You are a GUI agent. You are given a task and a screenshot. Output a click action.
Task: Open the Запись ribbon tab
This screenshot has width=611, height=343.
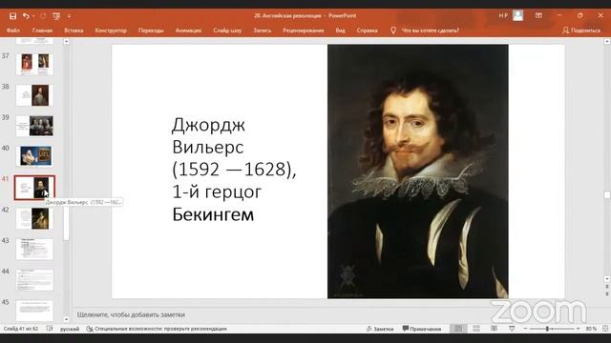coord(262,30)
